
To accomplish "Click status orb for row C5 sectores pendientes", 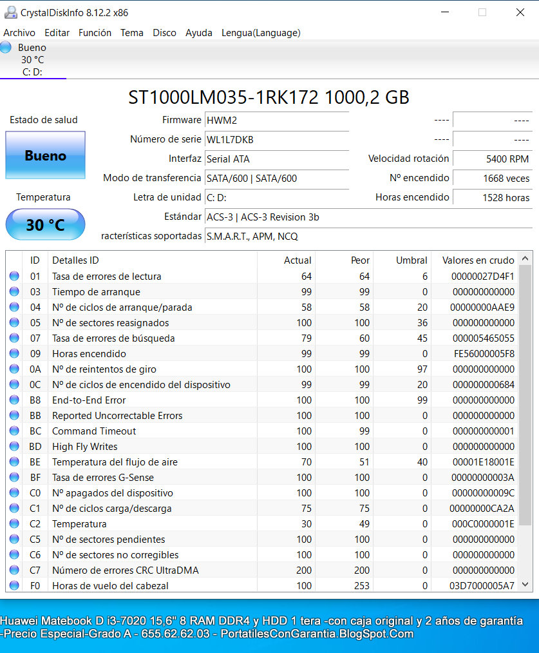I will [14, 538].
